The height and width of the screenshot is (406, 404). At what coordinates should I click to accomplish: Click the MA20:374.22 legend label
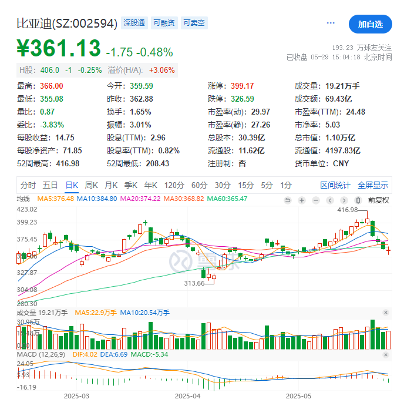click(140, 199)
